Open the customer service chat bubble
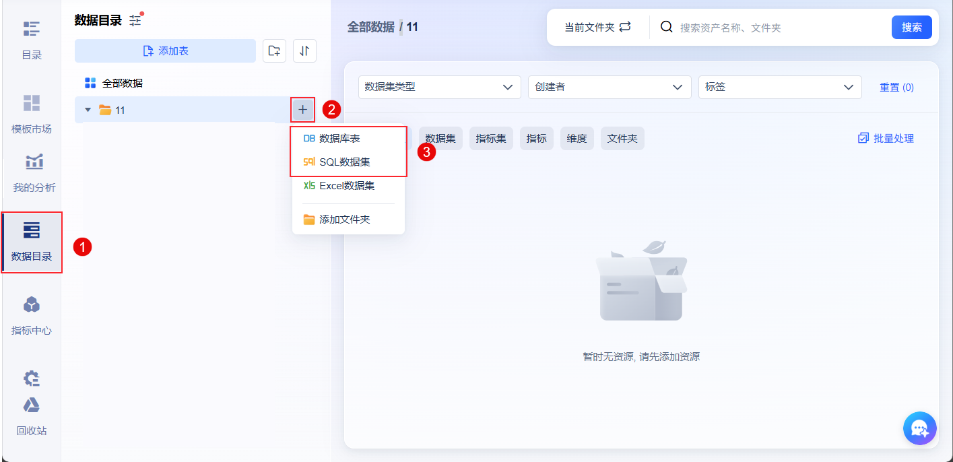The width and height of the screenshot is (953, 462). coord(919,428)
